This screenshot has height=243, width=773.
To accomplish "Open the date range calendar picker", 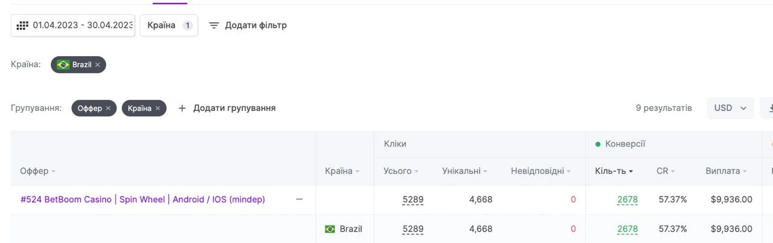I will pyautogui.click(x=22, y=25).
